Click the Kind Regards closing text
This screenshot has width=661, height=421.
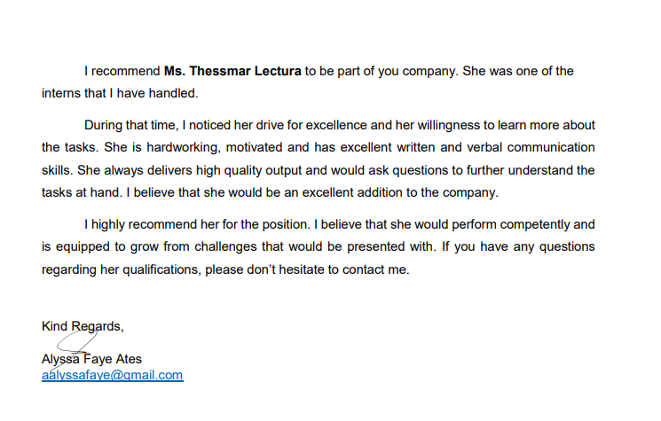[x=82, y=326]
